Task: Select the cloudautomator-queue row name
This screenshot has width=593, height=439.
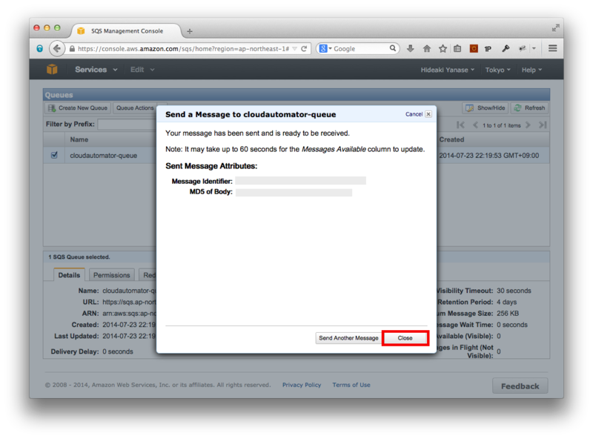Action: 103,156
